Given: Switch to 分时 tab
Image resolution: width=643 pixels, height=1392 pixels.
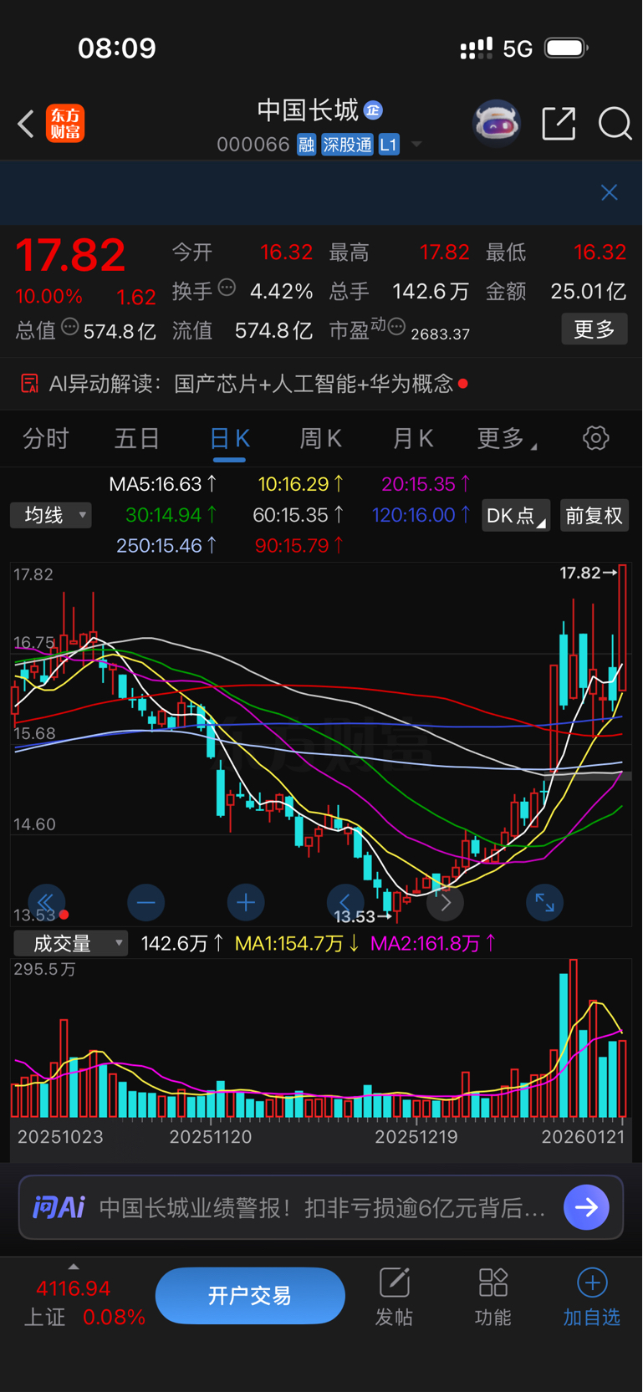Looking at the screenshot, I should coord(45,439).
